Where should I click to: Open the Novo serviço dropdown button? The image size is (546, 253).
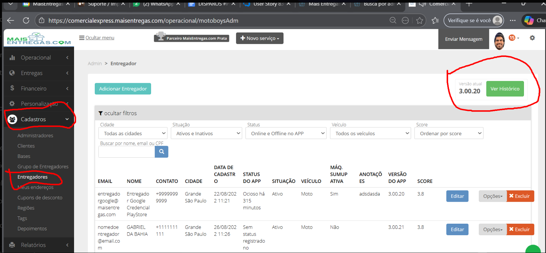coord(260,38)
